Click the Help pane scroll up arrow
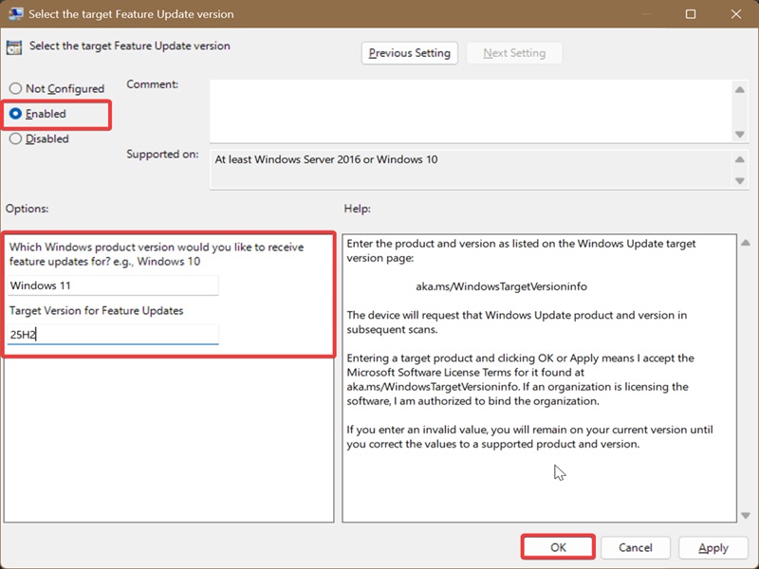The width and height of the screenshot is (759, 569). pos(746,243)
